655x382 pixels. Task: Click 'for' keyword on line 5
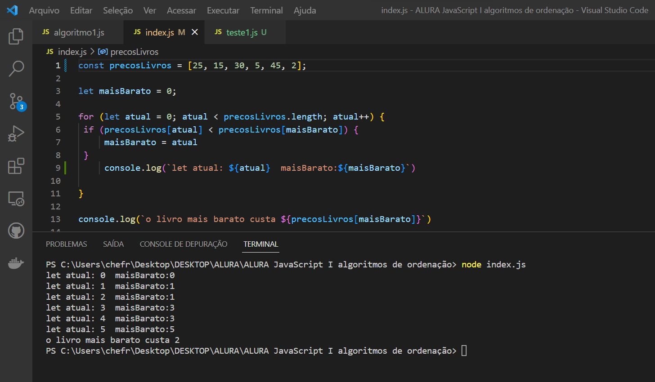pos(86,117)
